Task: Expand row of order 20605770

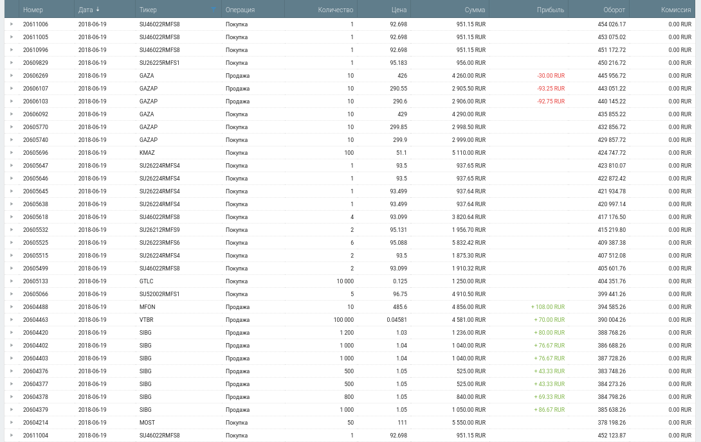Action: click(x=12, y=127)
